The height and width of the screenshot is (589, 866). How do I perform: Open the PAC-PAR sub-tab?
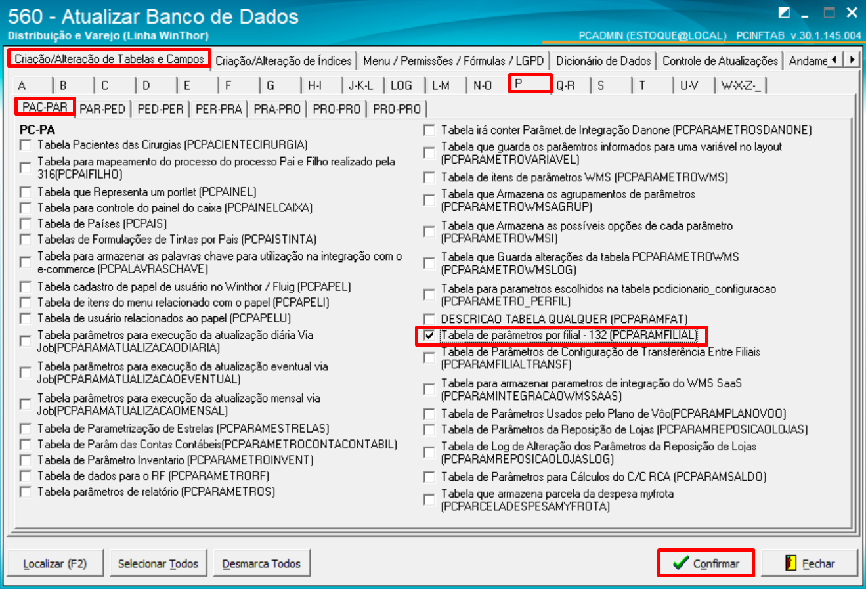point(45,106)
